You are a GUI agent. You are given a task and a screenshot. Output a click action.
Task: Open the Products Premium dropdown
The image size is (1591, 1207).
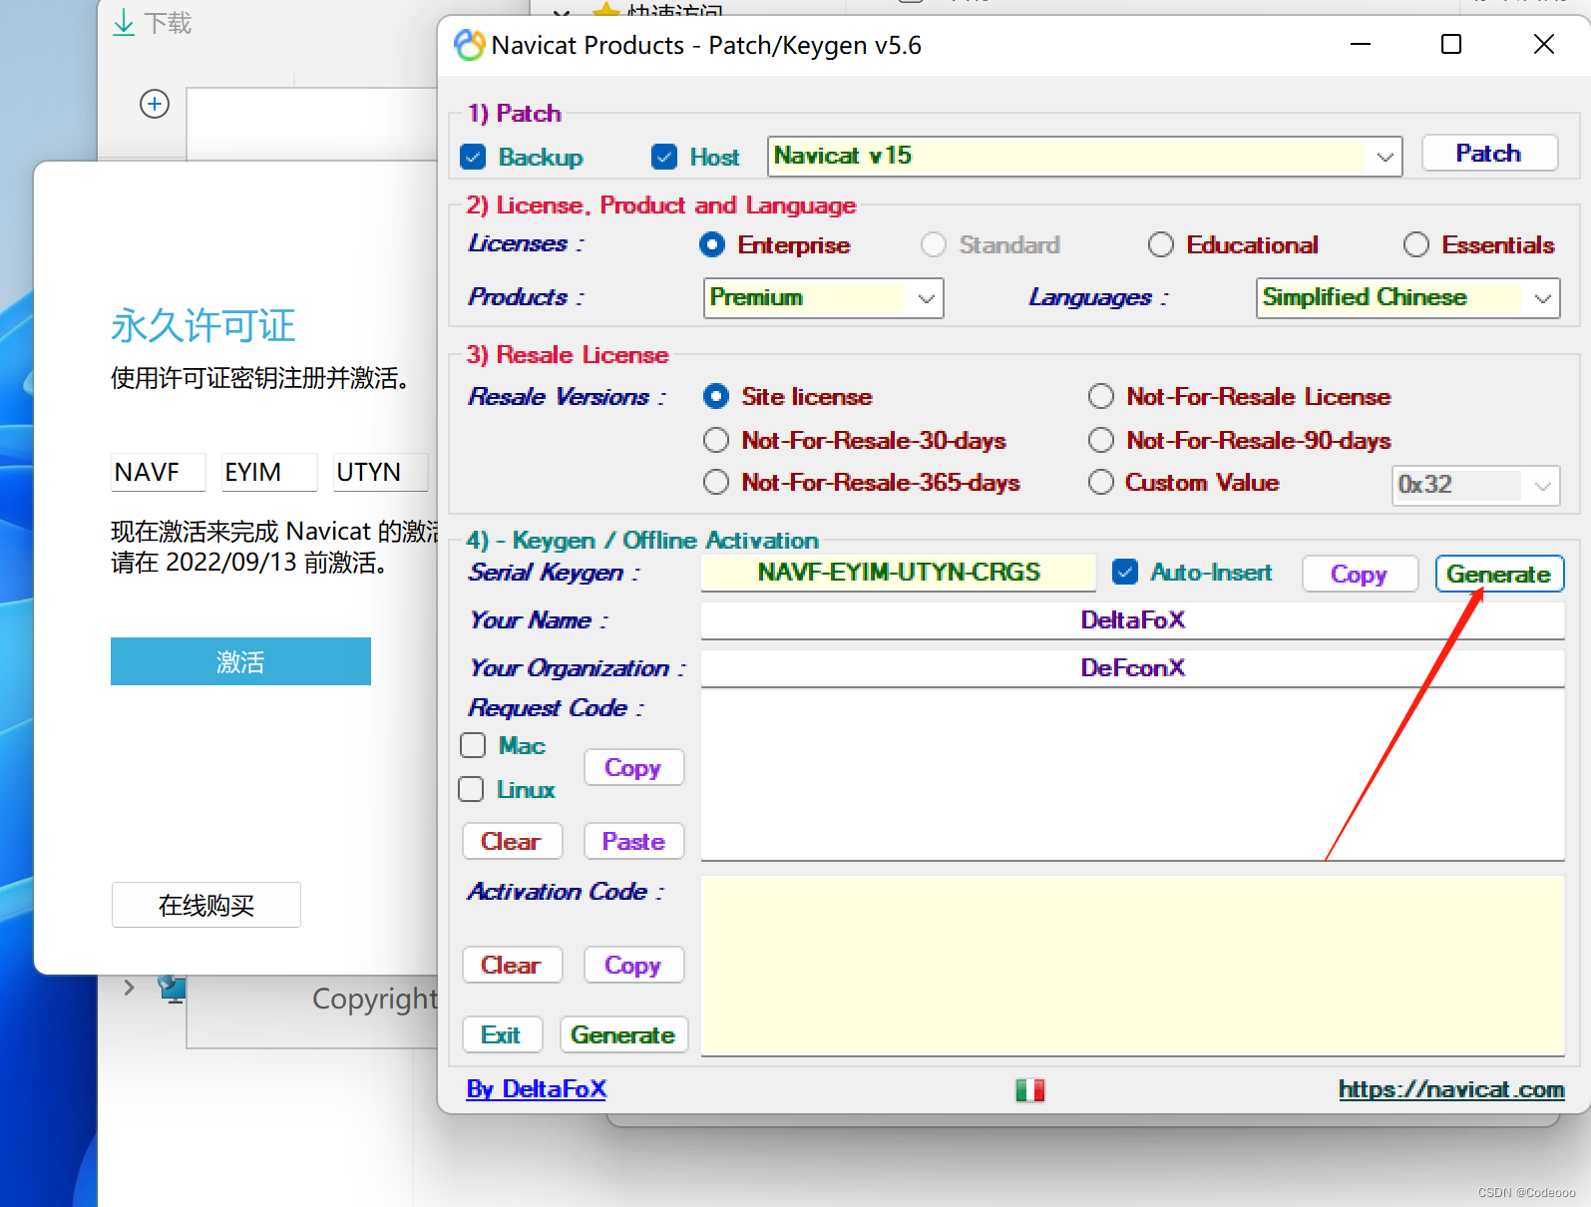tap(823, 297)
